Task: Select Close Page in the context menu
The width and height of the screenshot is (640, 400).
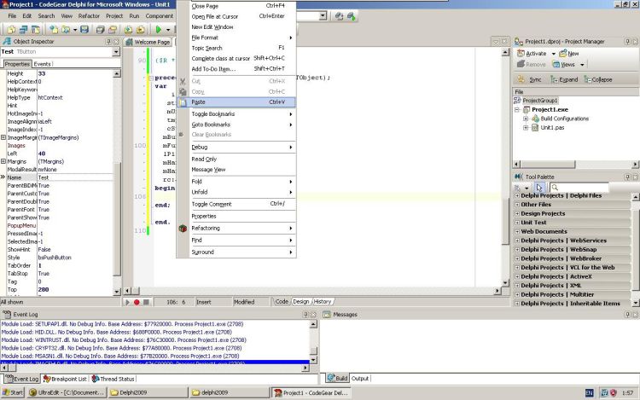Action: pos(236,6)
